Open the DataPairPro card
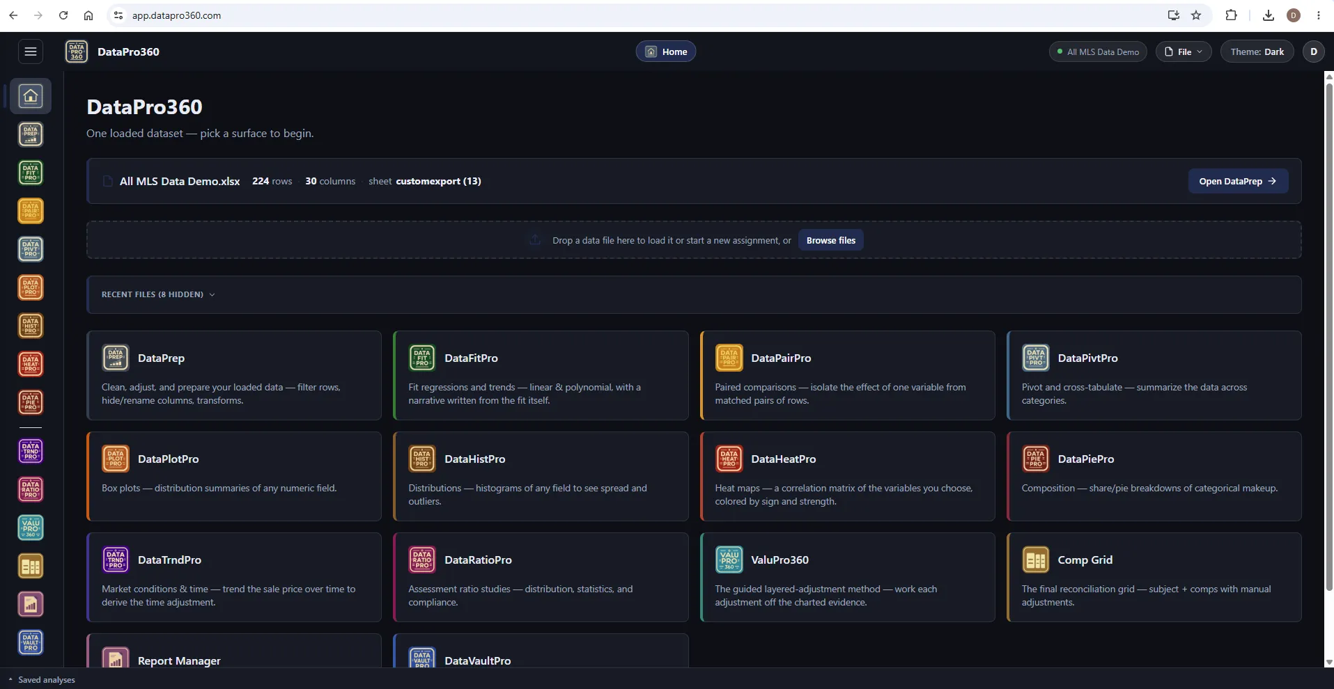 [847, 375]
